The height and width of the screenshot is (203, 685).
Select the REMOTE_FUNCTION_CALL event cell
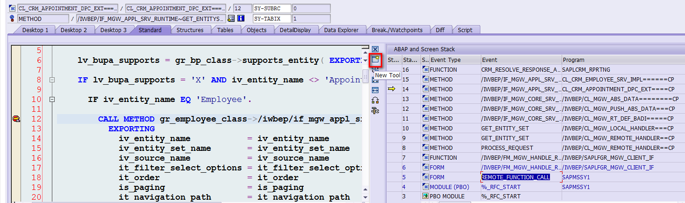pos(515,177)
